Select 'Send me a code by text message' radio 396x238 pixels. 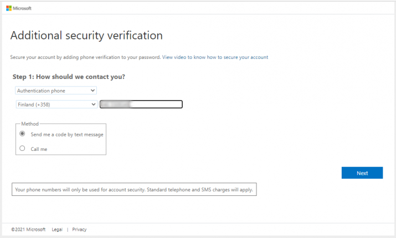(22, 134)
